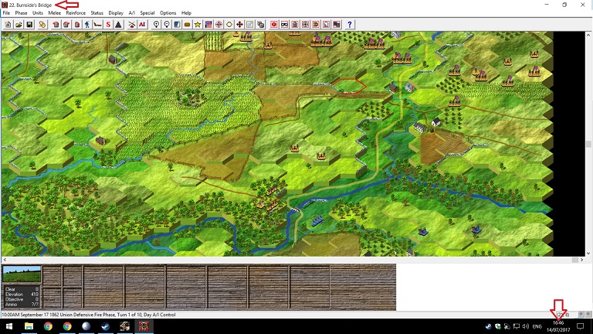This screenshot has height=334, width=593.
Task: Open File Explorer from the taskbar
Action: click(x=29, y=326)
